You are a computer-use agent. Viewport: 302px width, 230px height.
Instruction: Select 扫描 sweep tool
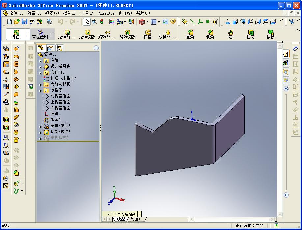[147, 34]
